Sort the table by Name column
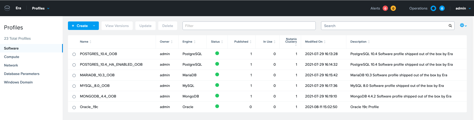This screenshot has width=474, height=120. 86,42
